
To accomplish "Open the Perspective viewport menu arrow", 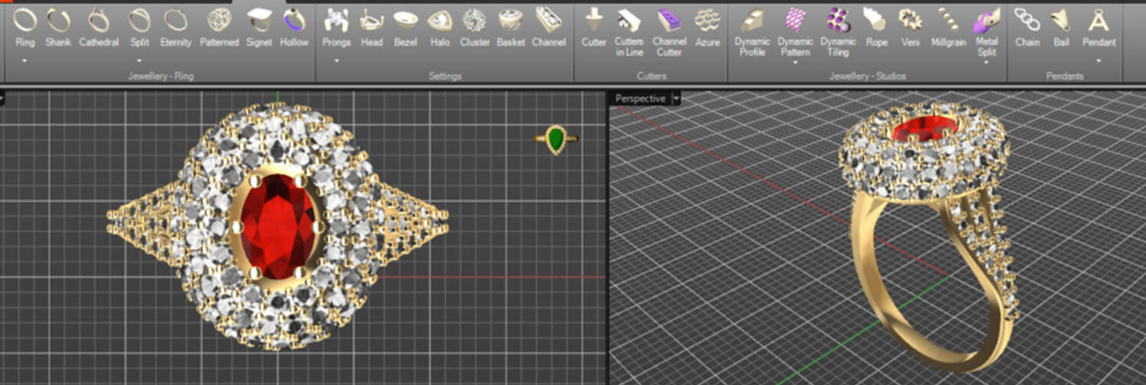I will click(676, 98).
